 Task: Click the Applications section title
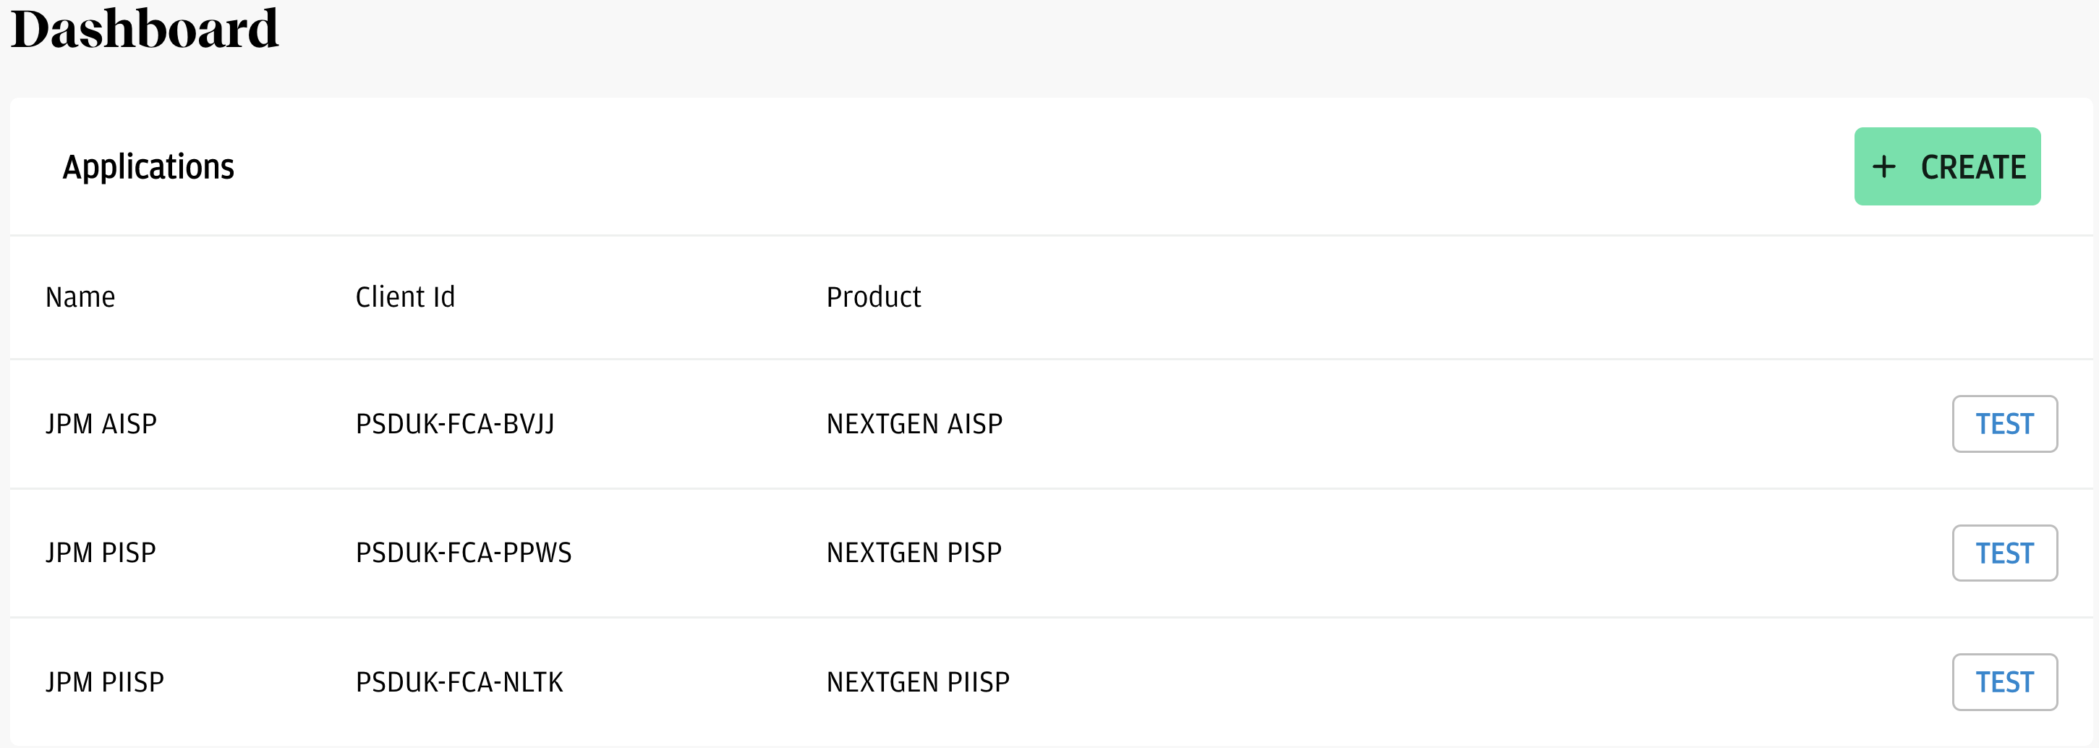pyautogui.click(x=148, y=167)
